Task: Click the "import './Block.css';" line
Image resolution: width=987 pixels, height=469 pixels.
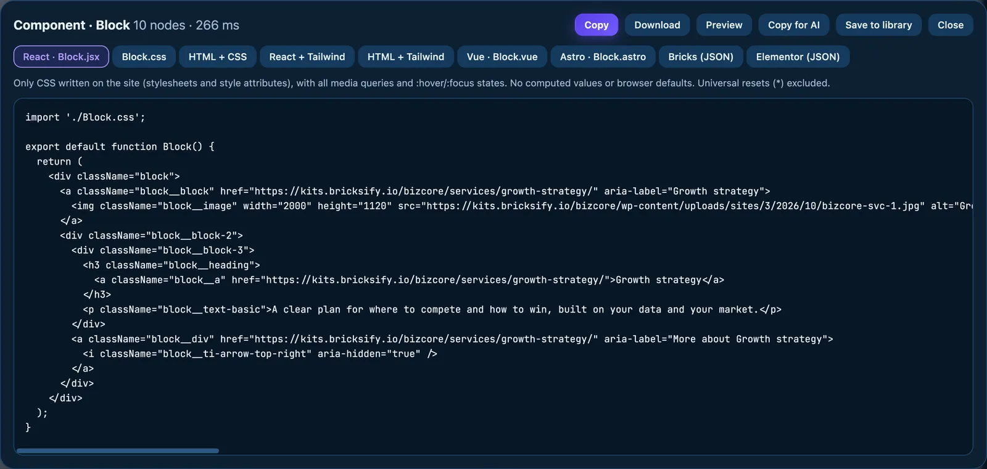Action: tap(85, 117)
